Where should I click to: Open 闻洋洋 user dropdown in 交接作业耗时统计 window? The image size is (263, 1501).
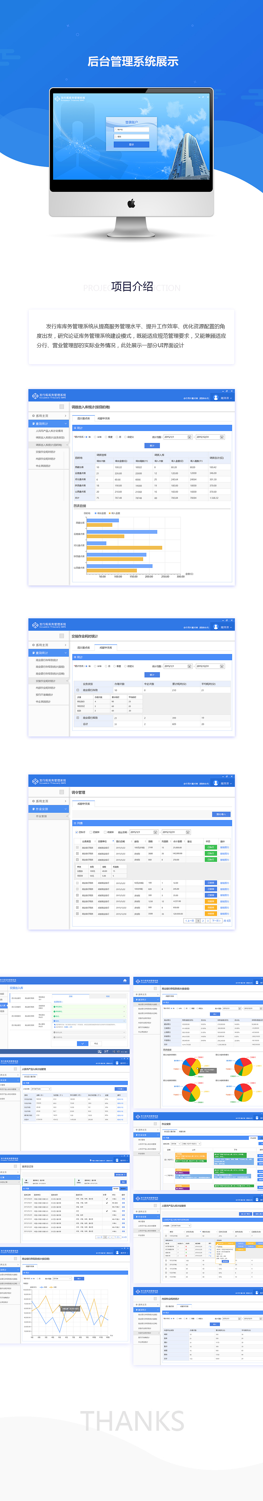226,627
